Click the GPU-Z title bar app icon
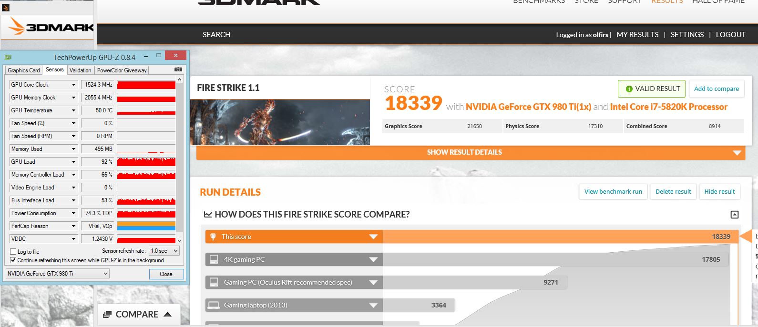 8,57
